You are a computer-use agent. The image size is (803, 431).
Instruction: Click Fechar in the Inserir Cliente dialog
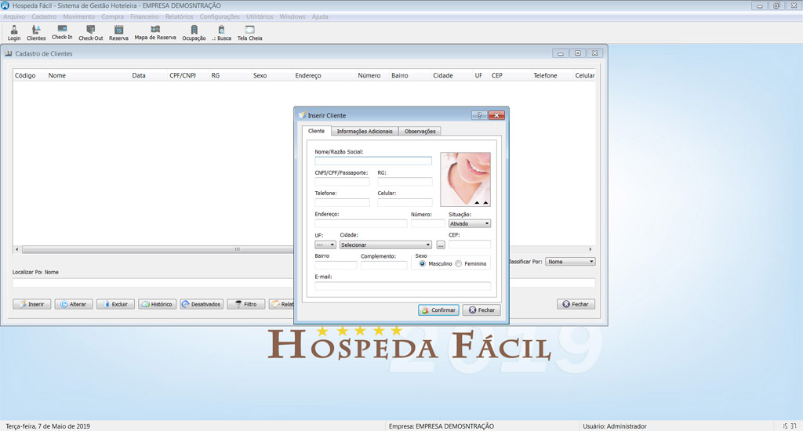[481, 310]
